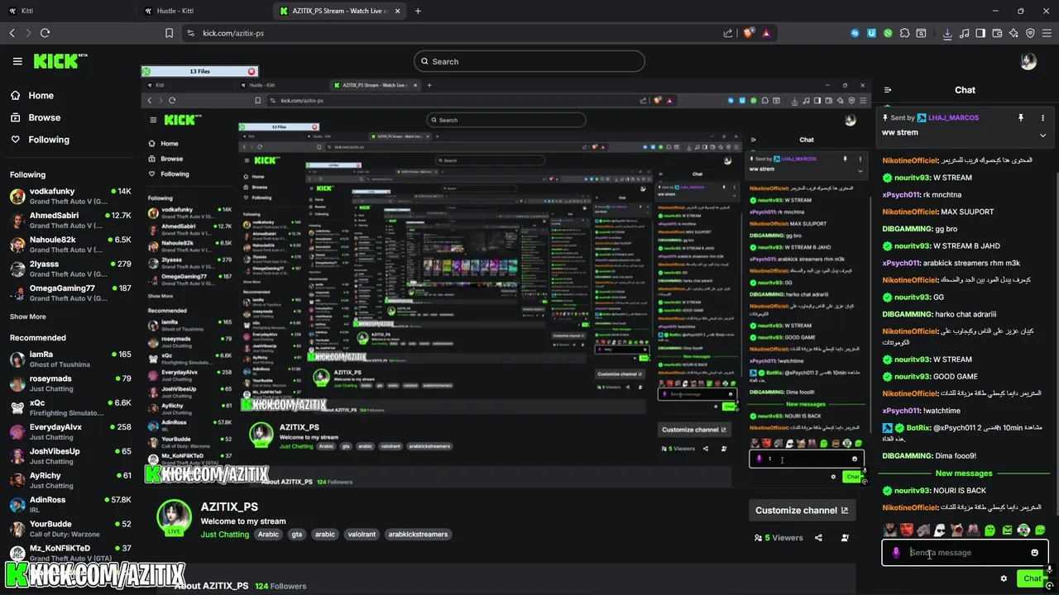Click the share icon under Customize channel

click(818, 538)
